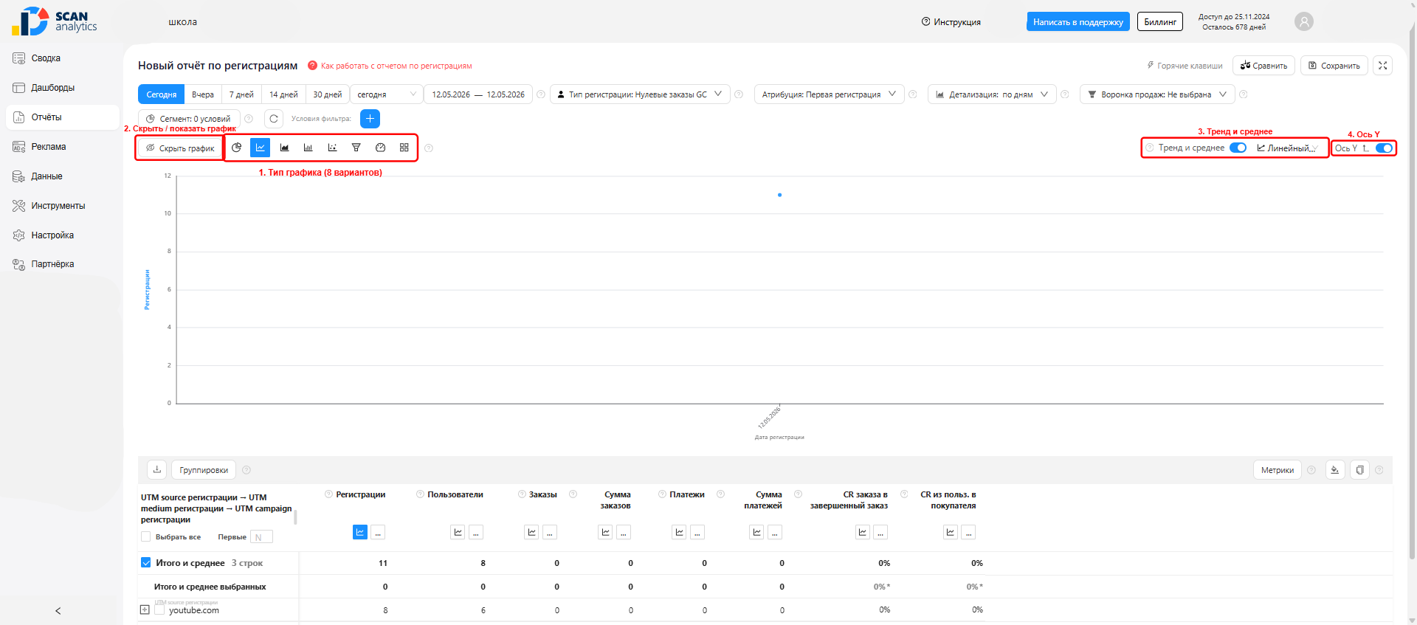Open more options for the Регистрации column
The height and width of the screenshot is (625, 1417).
pos(378,532)
